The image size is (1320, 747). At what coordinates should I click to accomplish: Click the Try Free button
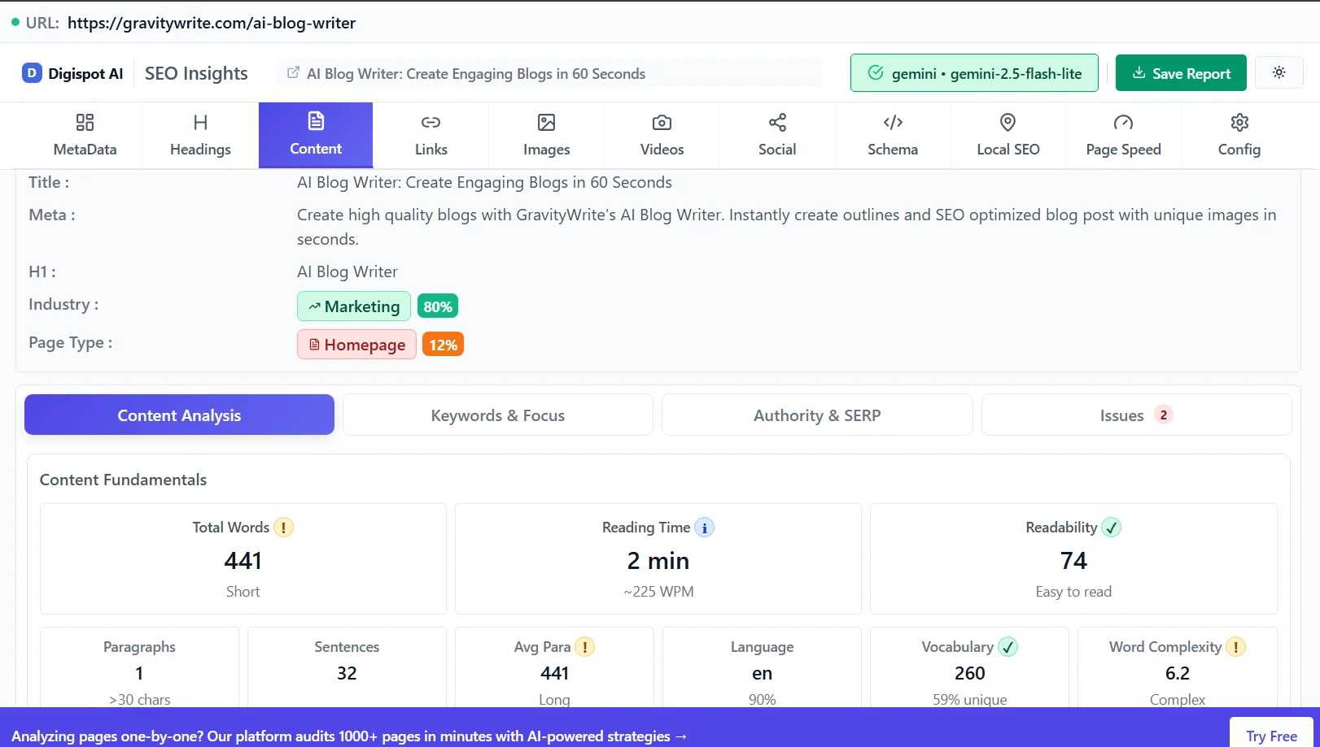[1270, 735]
